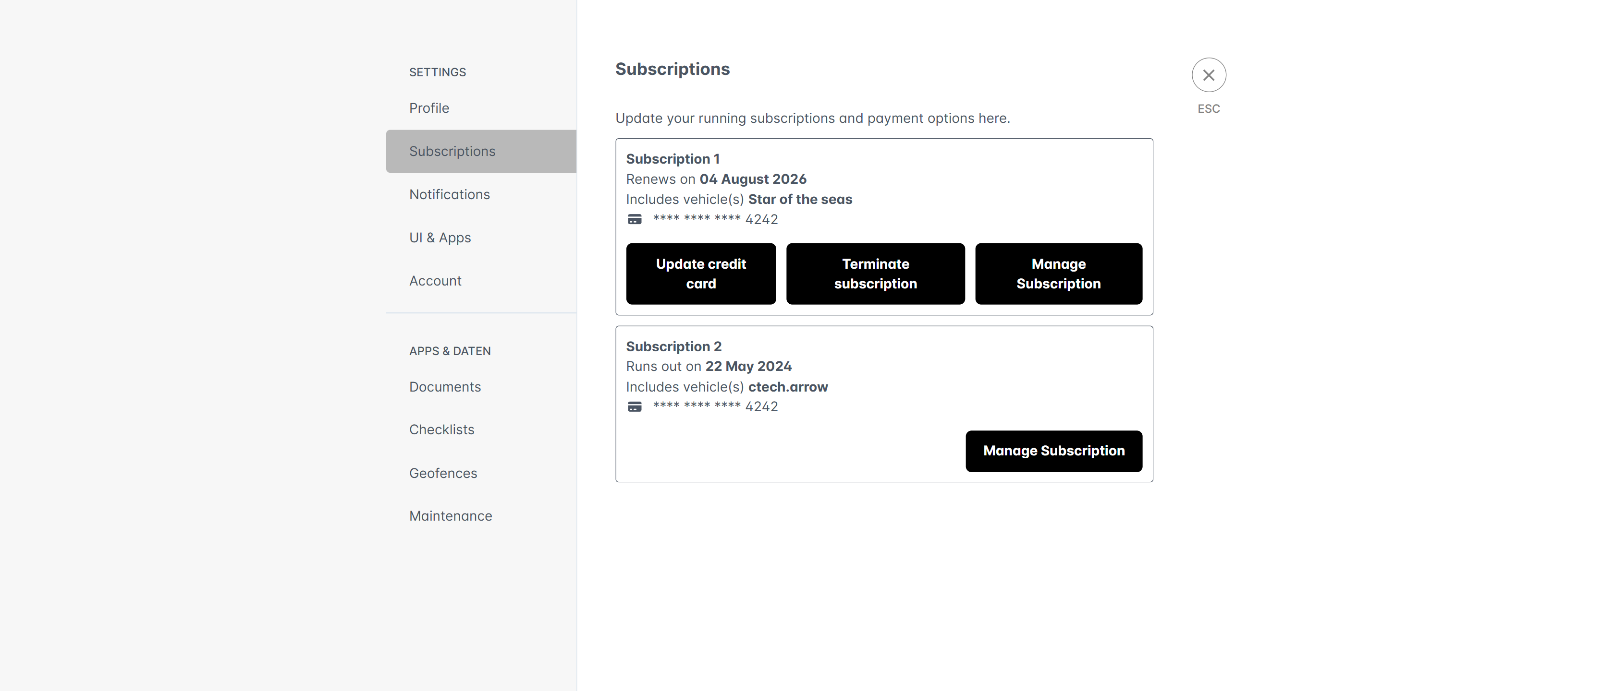The image size is (1614, 691).
Task: Click the ctech.arrow vehicle name
Action: [788, 387]
